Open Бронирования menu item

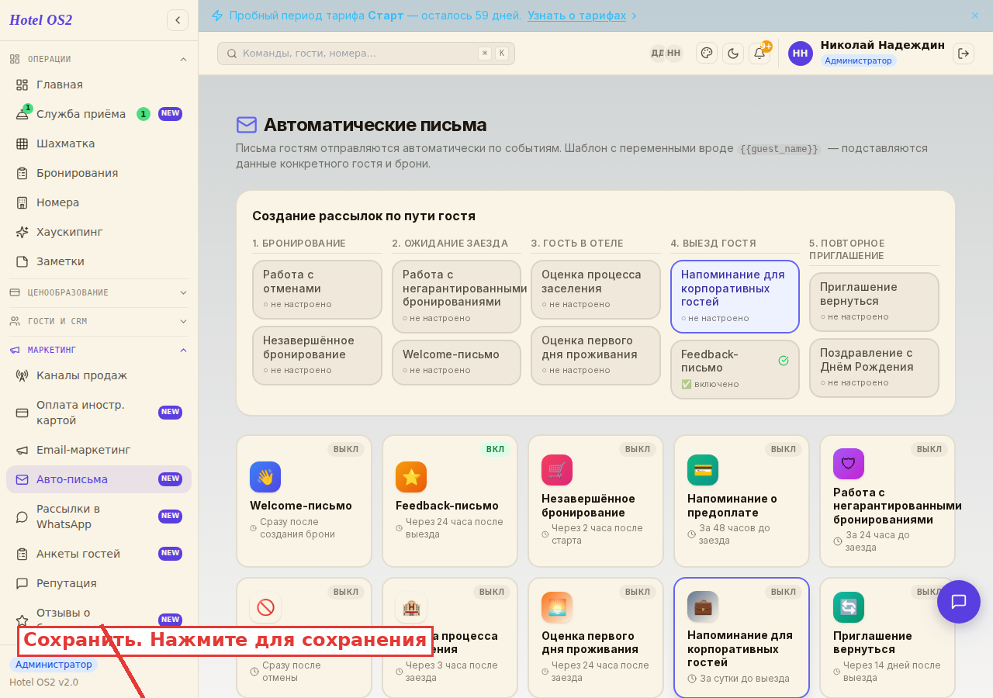tap(99, 173)
